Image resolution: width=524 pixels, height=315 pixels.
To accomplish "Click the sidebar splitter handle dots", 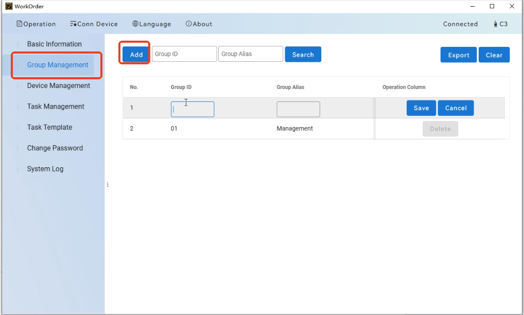I will [x=108, y=184].
